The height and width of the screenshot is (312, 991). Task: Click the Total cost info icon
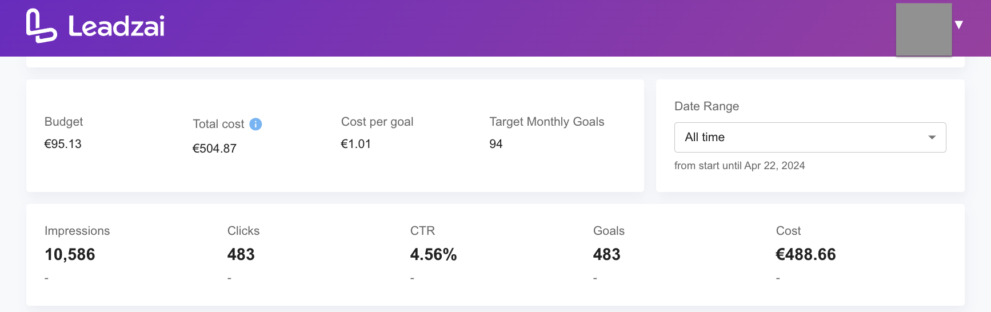coord(256,124)
